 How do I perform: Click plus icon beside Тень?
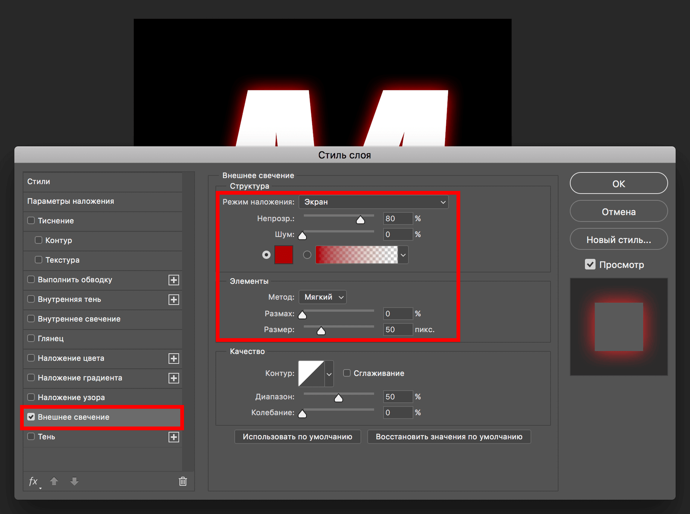click(x=174, y=437)
